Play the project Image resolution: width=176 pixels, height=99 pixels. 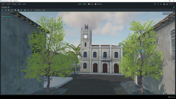point(155,4)
